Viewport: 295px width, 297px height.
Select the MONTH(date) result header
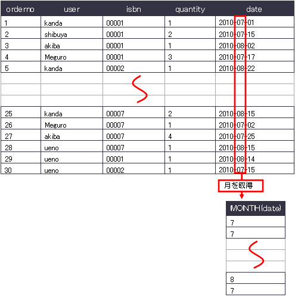[x=256, y=208]
